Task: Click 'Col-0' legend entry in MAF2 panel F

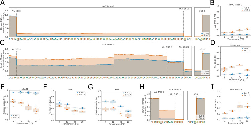Action: [80, 93]
